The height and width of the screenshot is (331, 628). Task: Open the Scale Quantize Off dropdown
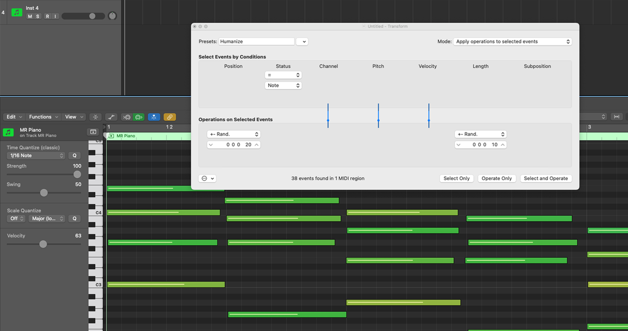(x=16, y=219)
